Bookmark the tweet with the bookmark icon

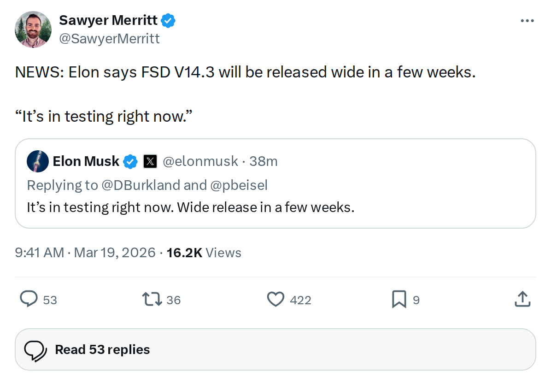[x=399, y=299]
